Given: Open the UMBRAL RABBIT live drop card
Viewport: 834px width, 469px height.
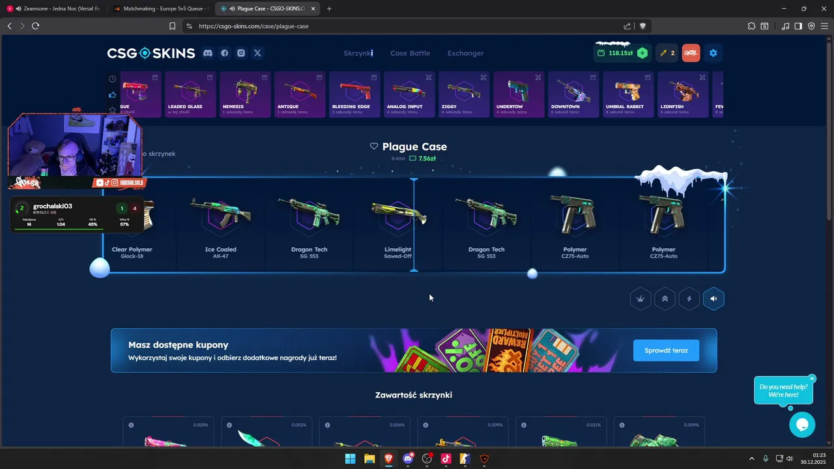Looking at the screenshot, I should click(628, 94).
